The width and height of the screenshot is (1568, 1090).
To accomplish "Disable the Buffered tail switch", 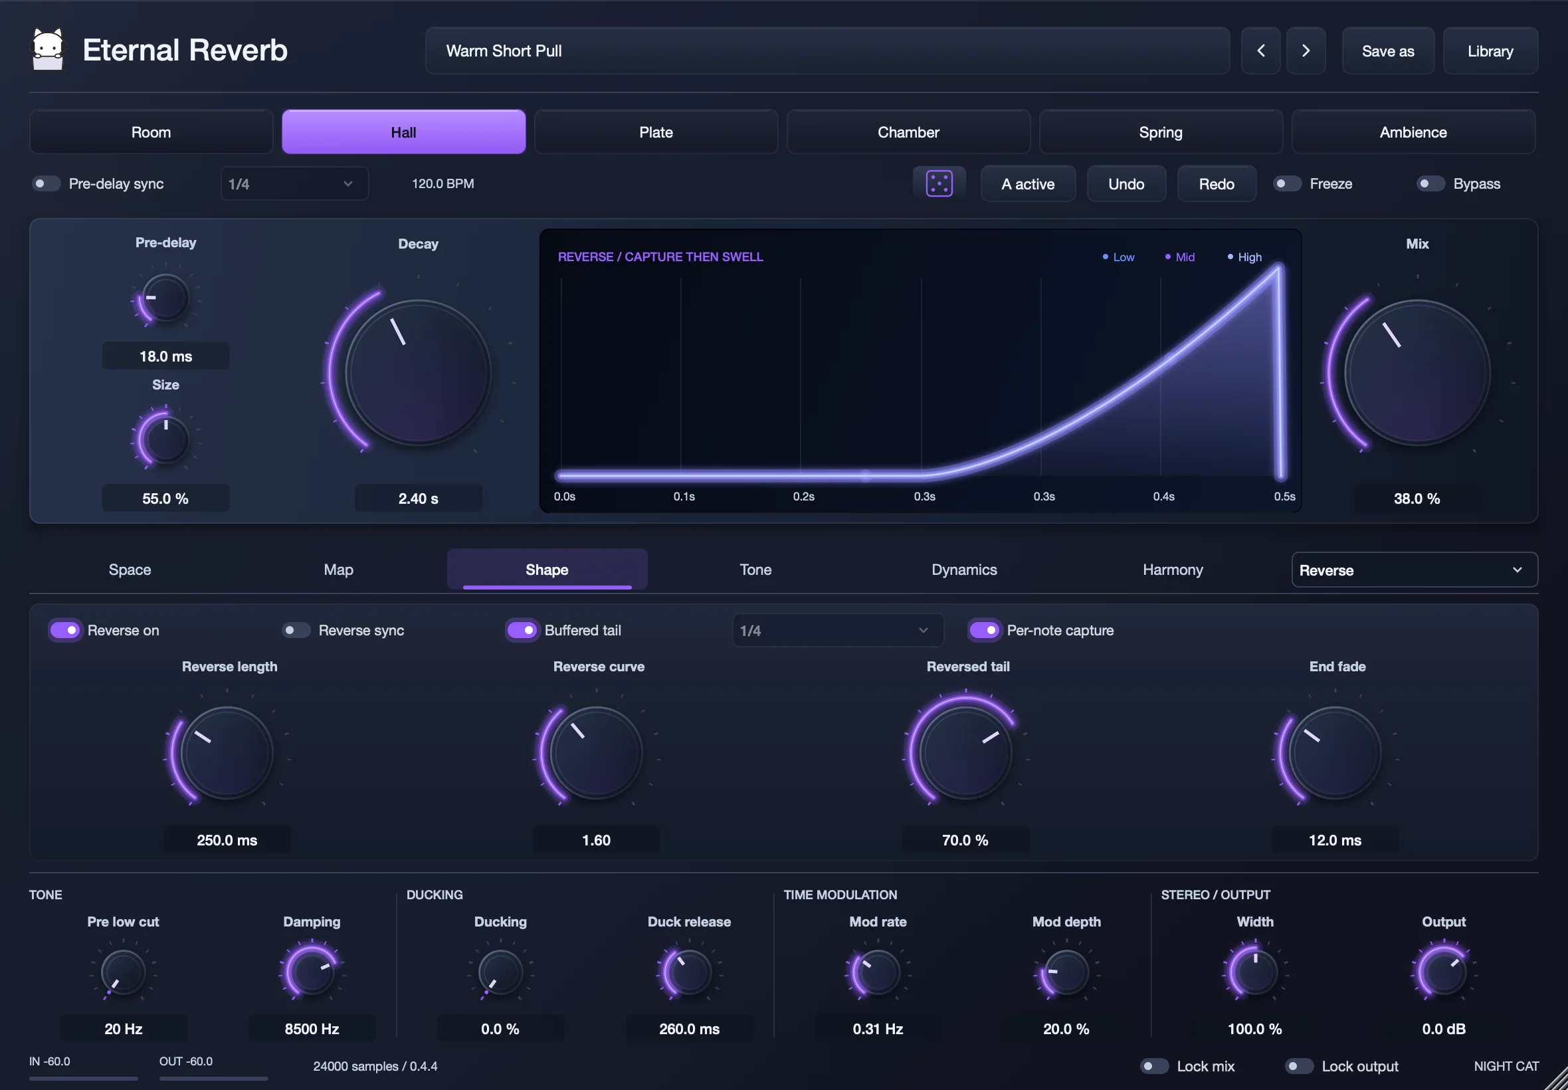I will [522, 629].
